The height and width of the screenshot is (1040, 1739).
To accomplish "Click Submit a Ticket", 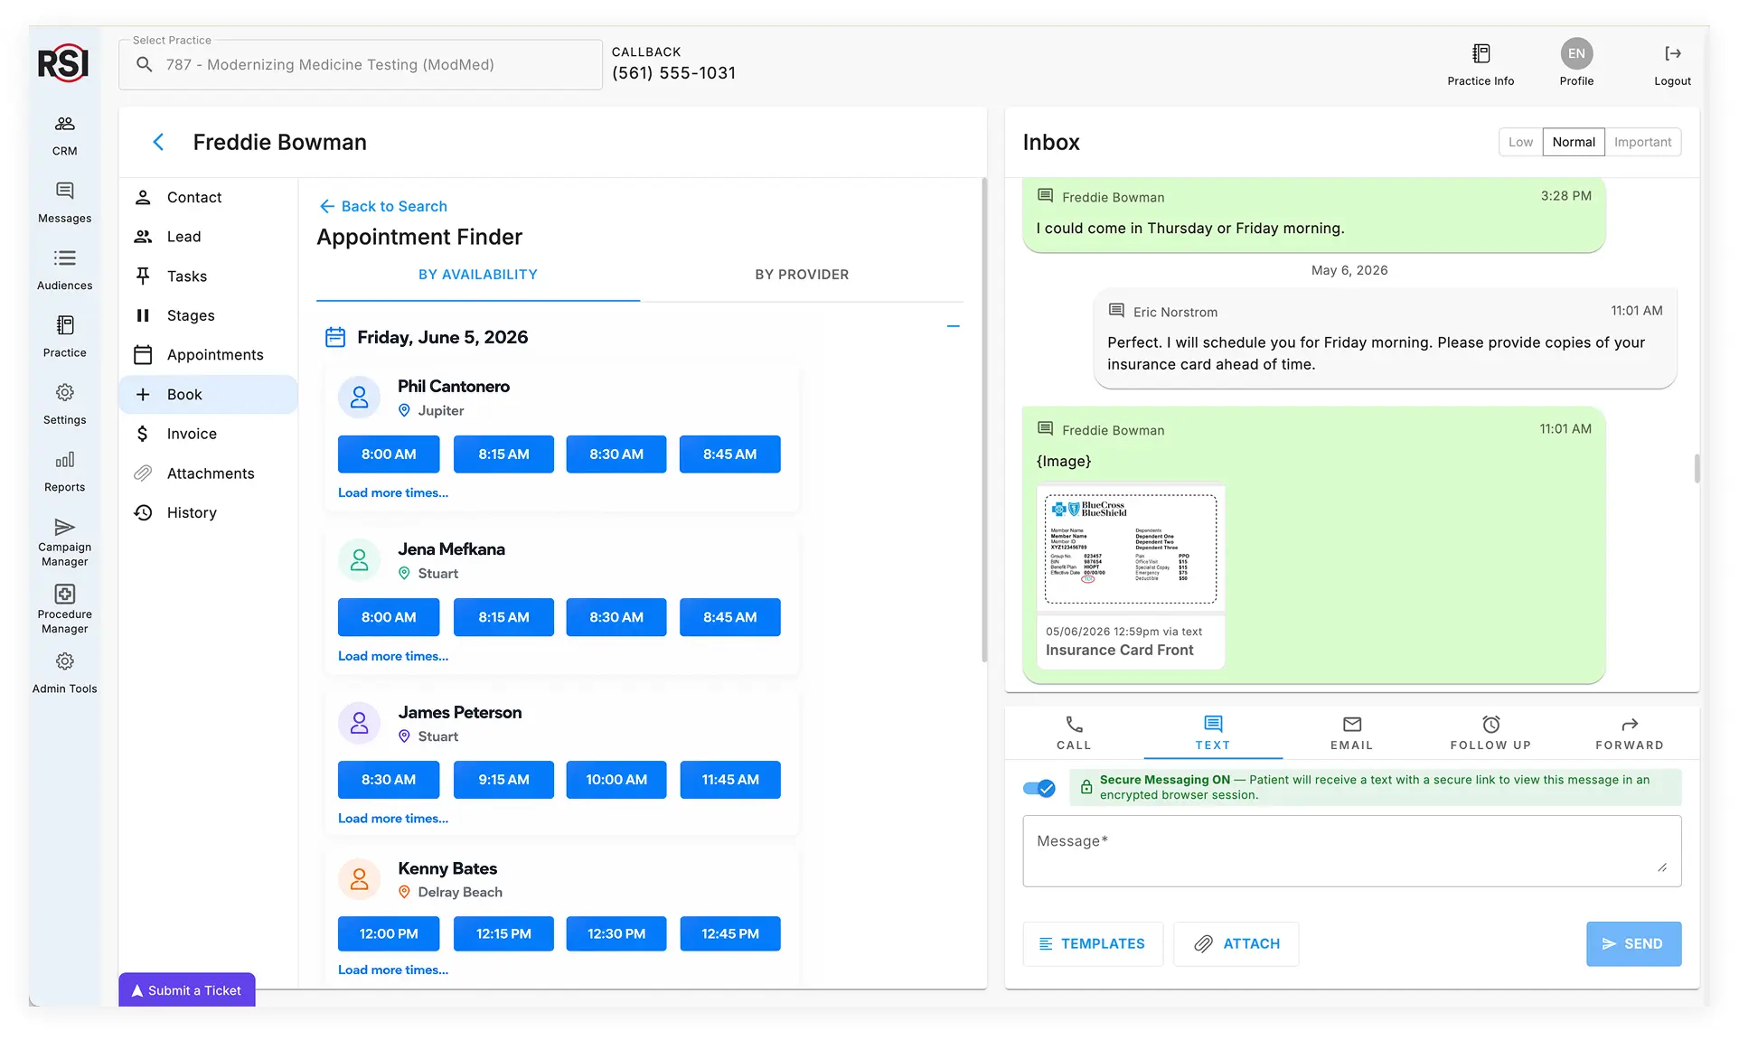I will click(187, 990).
